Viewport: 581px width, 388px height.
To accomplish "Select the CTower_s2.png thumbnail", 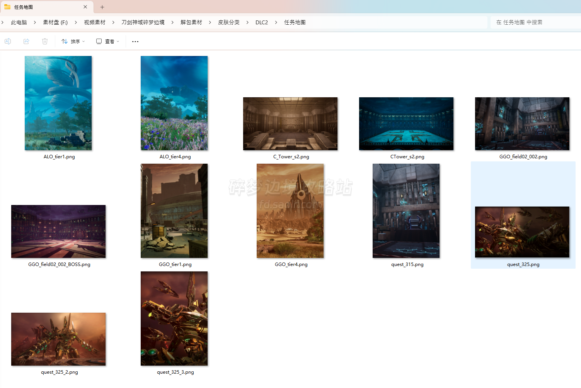I will click(406, 124).
